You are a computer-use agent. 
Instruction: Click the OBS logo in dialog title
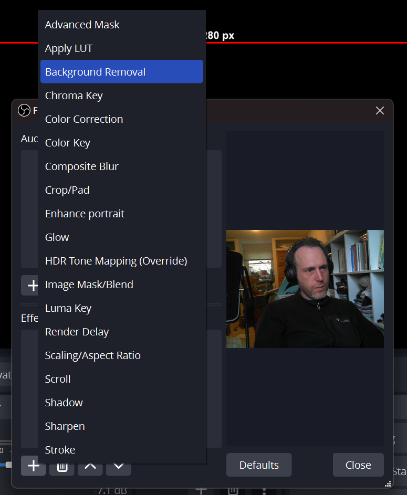point(24,110)
